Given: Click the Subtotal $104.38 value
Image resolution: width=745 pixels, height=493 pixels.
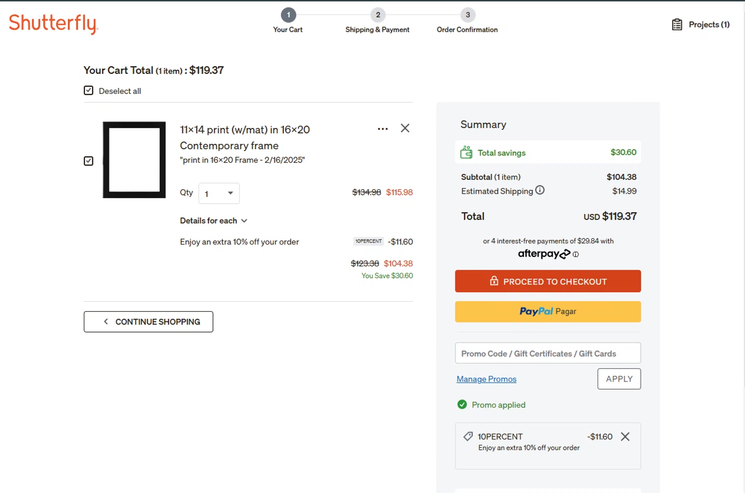Looking at the screenshot, I should (x=621, y=177).
